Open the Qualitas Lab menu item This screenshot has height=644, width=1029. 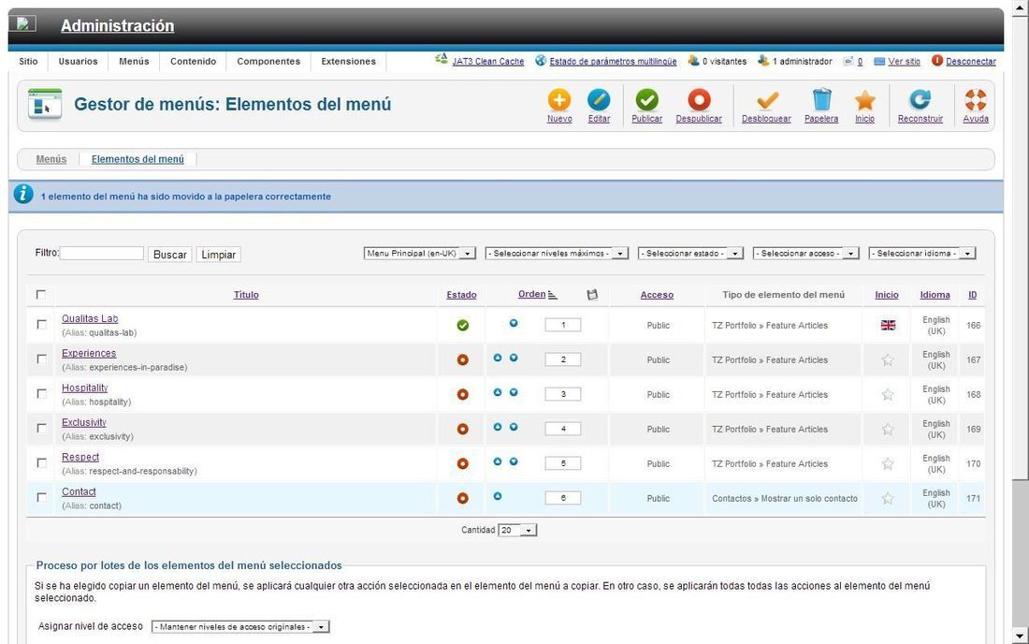coord(90,318)
